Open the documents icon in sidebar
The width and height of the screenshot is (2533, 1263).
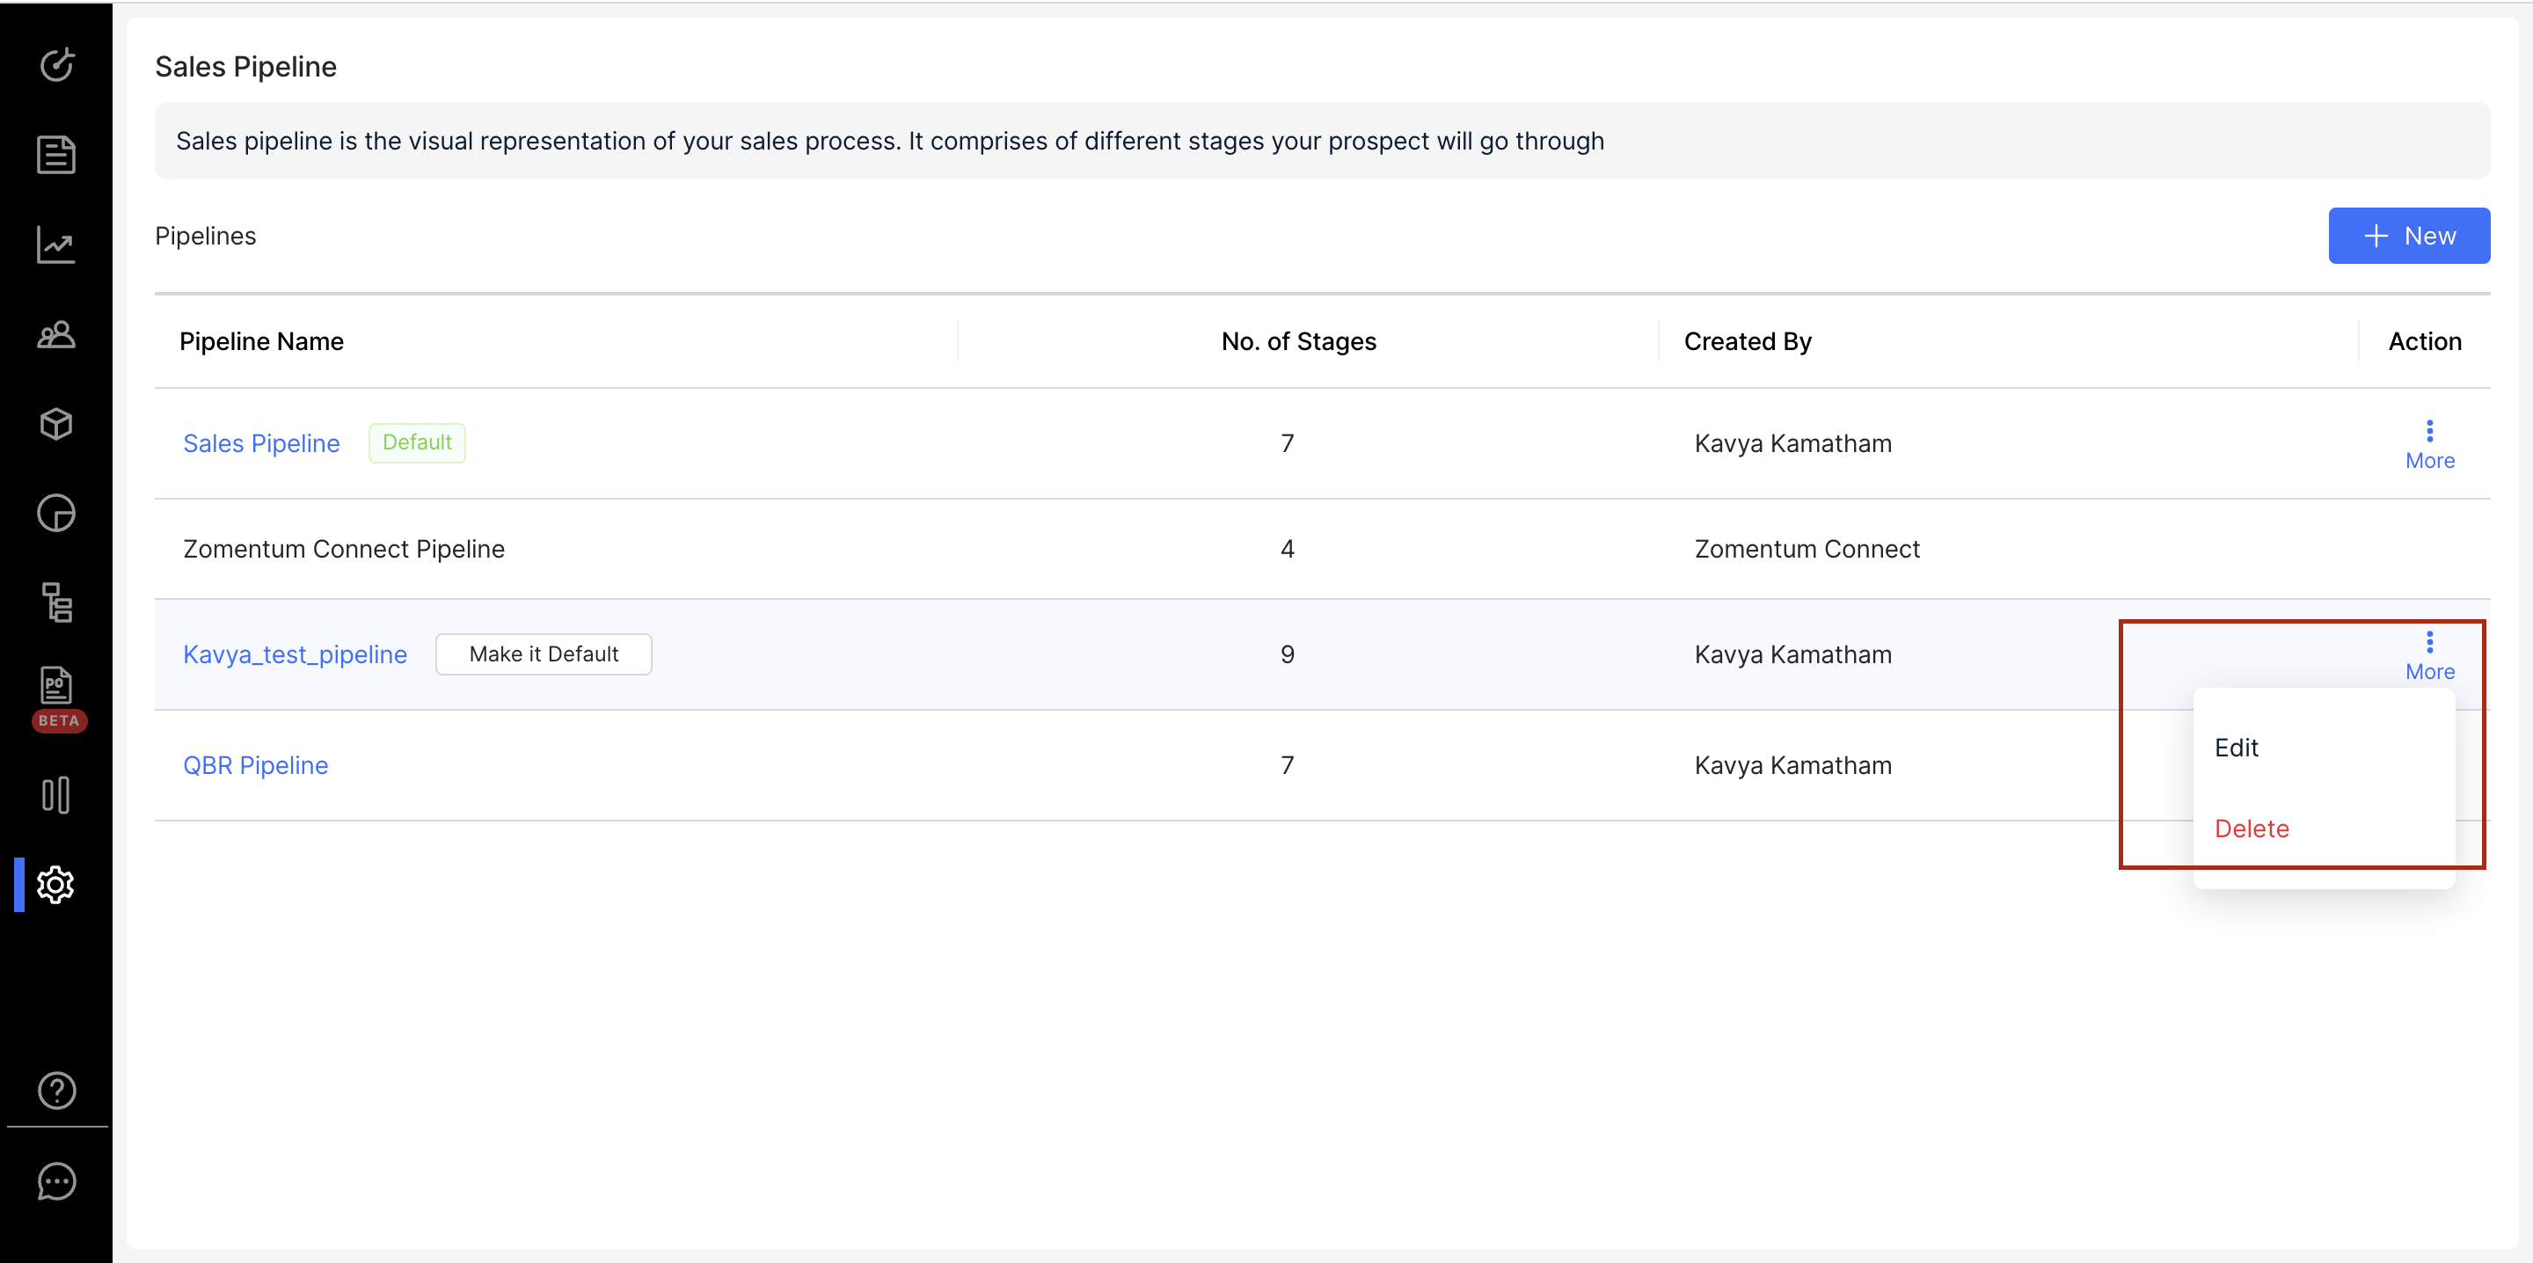[56, 155]
